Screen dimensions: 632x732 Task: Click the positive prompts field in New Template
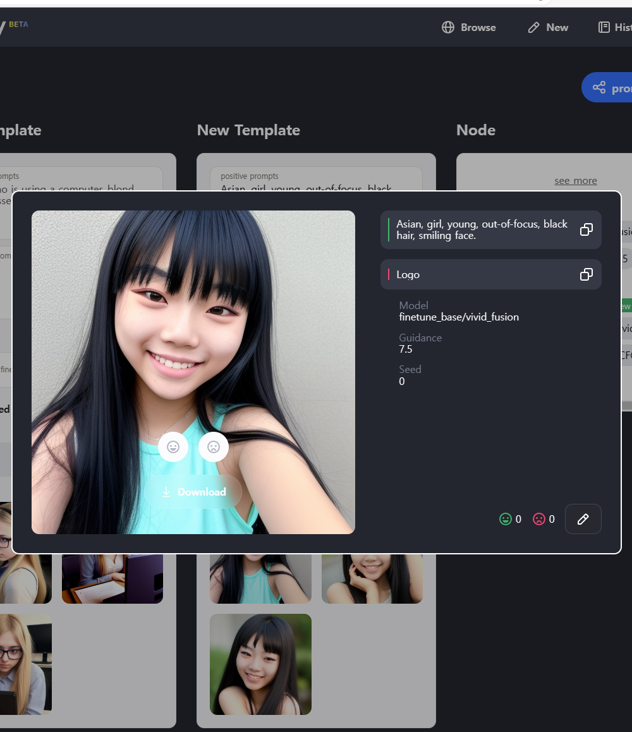(x=317, y=180)
